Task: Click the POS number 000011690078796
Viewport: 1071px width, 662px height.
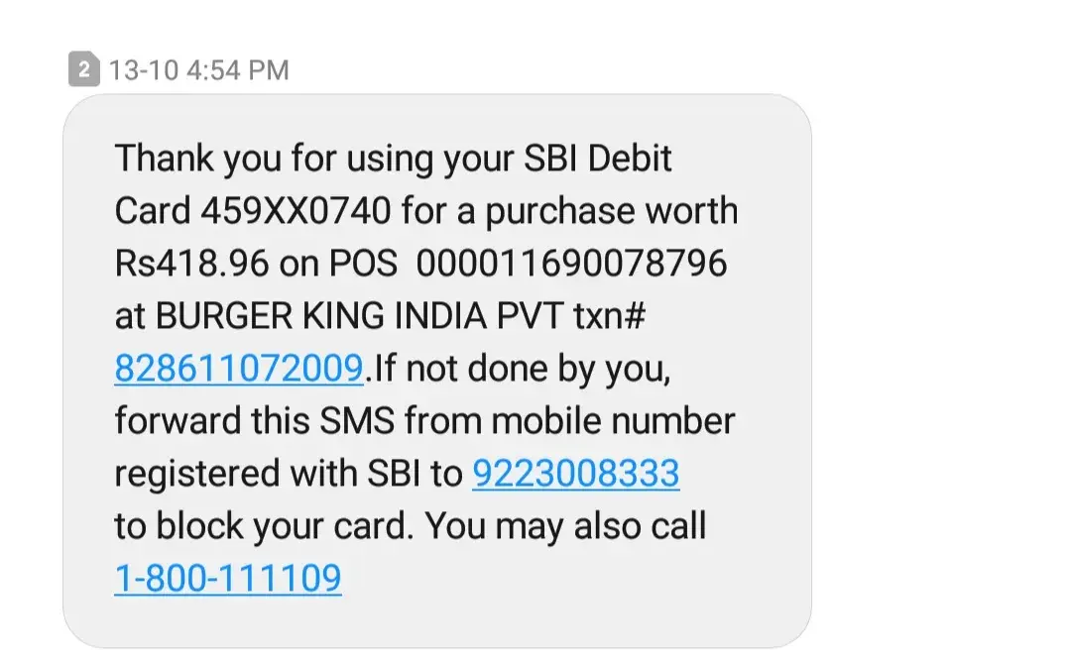Action: coord(572,264)
